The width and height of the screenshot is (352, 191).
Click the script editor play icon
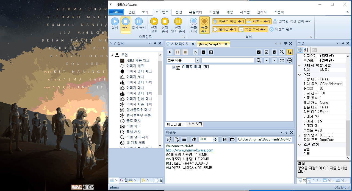(170, 52)
